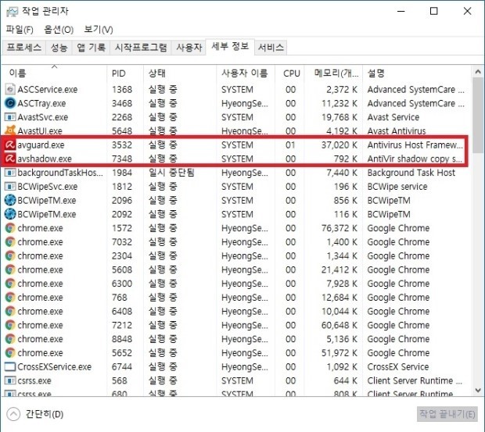
Task: Select the 세부 정보 tab
Action: click(230, 47)
